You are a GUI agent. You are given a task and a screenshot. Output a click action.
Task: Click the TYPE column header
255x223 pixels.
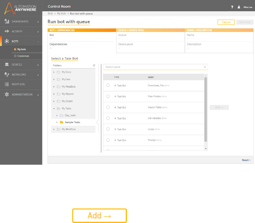116,77
